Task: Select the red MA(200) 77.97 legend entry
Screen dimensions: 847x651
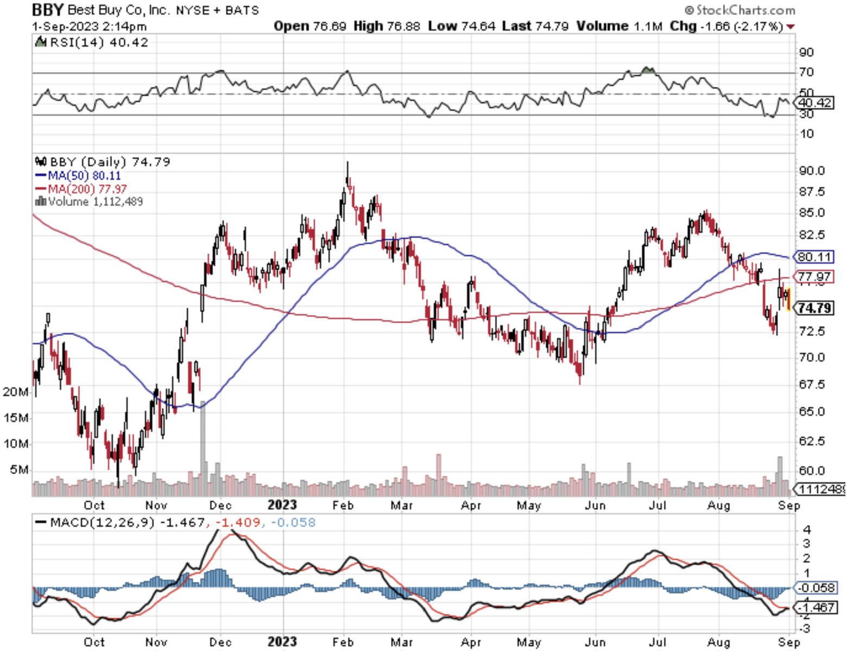Action: (x=80, y=189)
